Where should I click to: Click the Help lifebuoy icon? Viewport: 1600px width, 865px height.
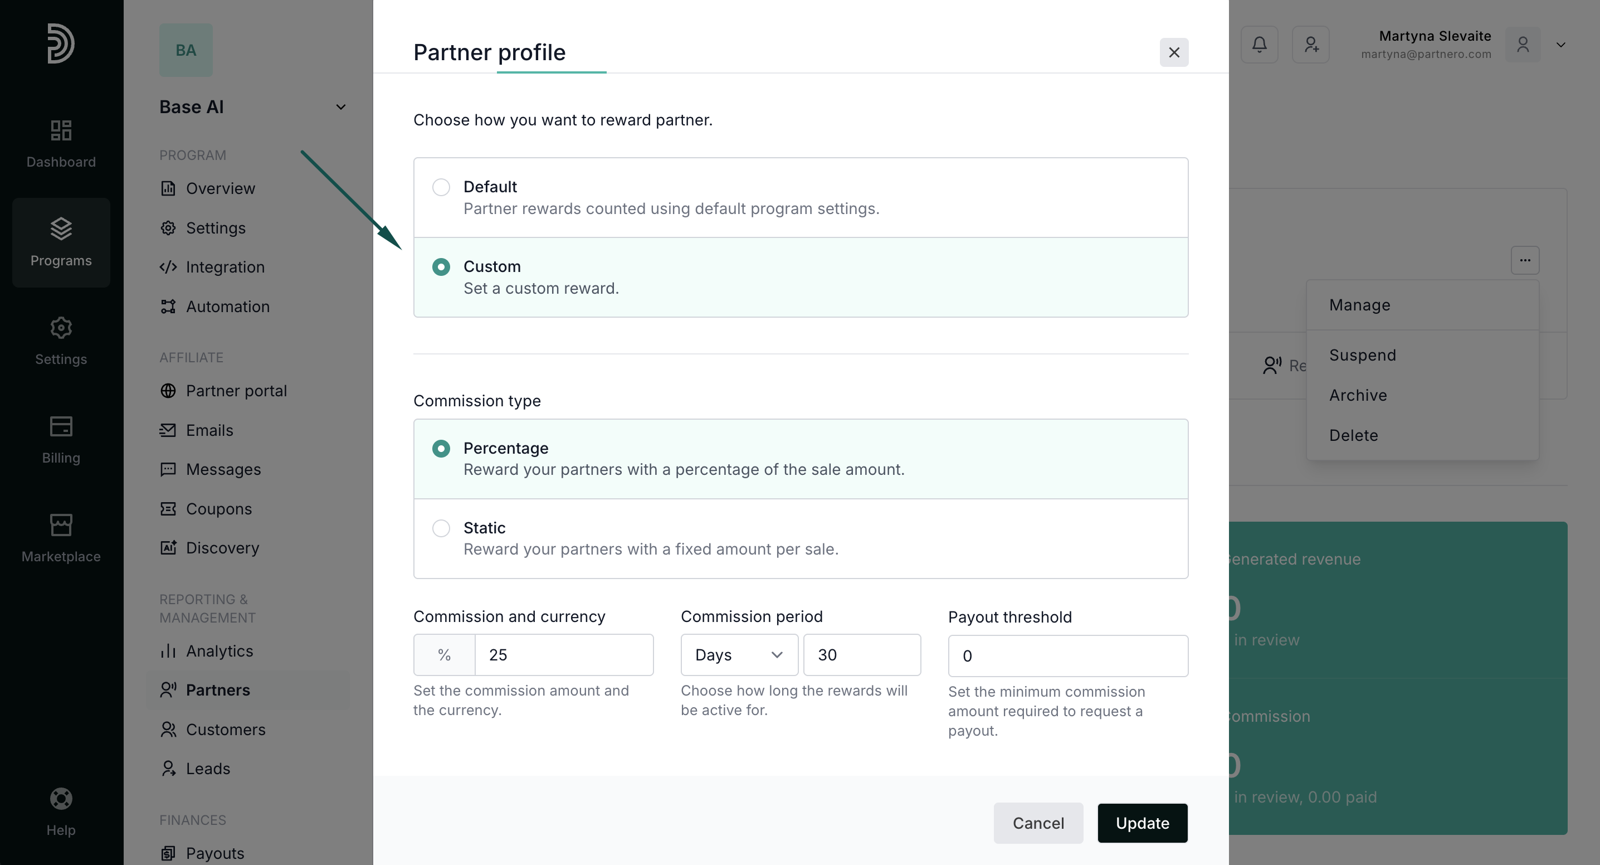pyautogui.click(x=61, y=799)
